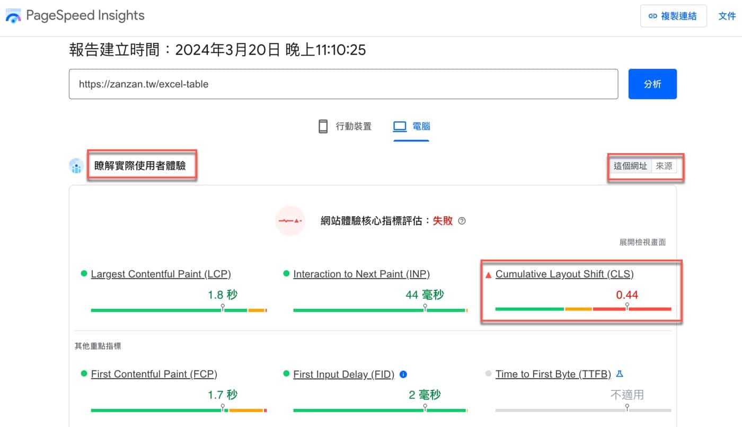Click the 2 毫秒 FID value
The image size is (742, 427).
(x=425, y=395)
